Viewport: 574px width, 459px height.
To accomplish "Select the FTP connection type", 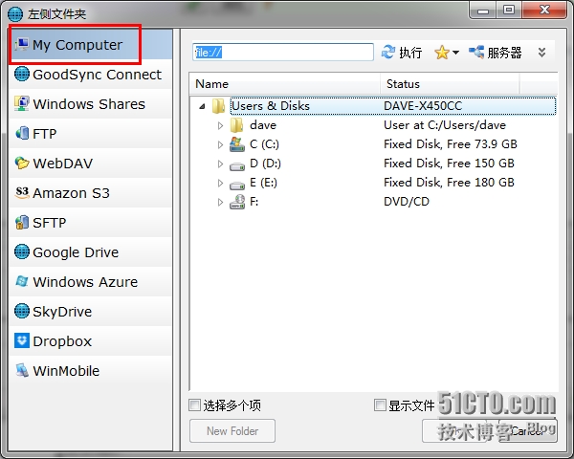I will click(x=91, y=134).
